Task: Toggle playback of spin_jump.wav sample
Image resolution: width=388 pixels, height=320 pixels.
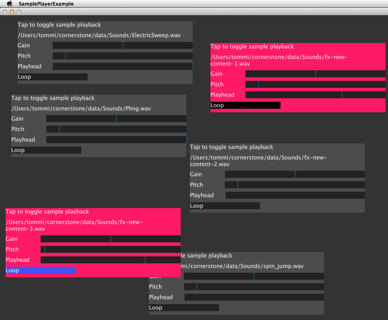Action: coord(207,256)
